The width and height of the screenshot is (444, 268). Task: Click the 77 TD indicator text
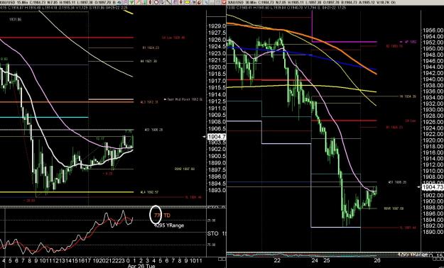[x=162, y=216]
